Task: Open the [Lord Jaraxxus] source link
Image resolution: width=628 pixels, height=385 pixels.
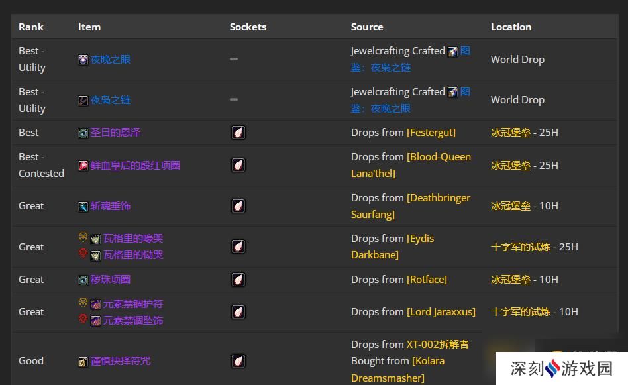Action: pyautogui.click(x=441, y=311)
